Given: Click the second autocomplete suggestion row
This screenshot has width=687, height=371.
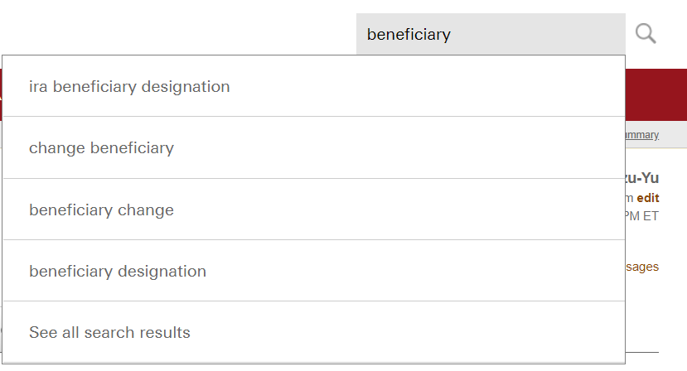Looking at the screenshot, I should coord(313,148).
